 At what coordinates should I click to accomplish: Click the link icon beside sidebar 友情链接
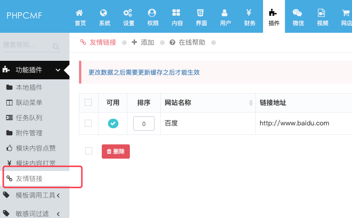[9, 179]
